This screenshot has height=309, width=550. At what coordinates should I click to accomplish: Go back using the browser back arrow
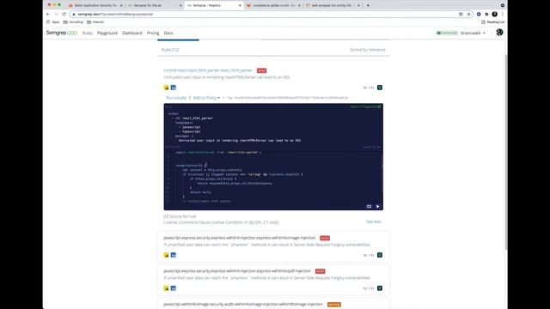pyautogui.click(x=48, y=14)
